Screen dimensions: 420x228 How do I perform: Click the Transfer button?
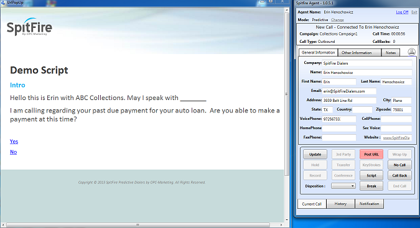click(x=343, y=165)
